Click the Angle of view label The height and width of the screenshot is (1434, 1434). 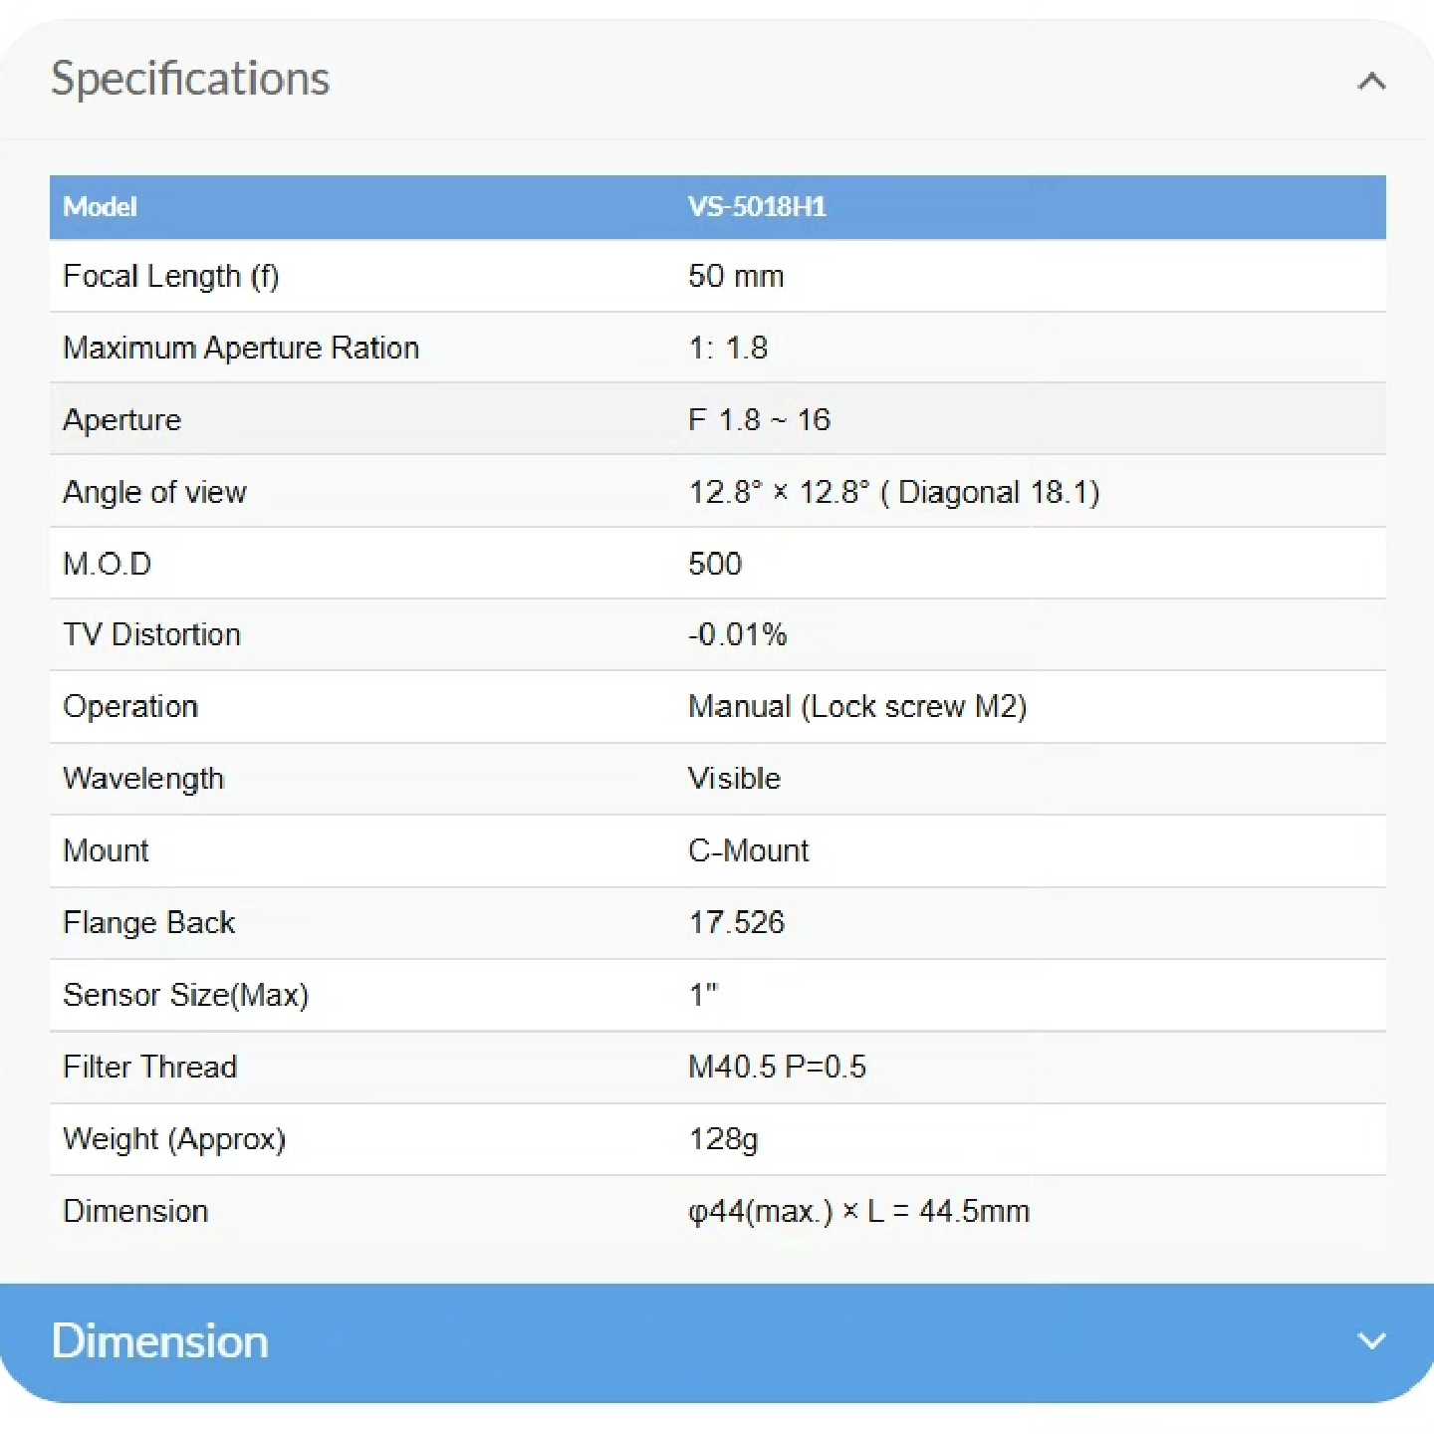coord(154,492)
